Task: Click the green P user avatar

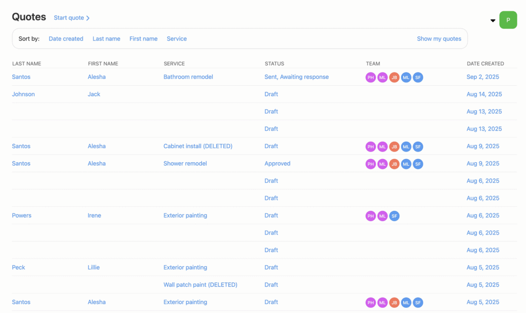Action: (x=508, y=20)
